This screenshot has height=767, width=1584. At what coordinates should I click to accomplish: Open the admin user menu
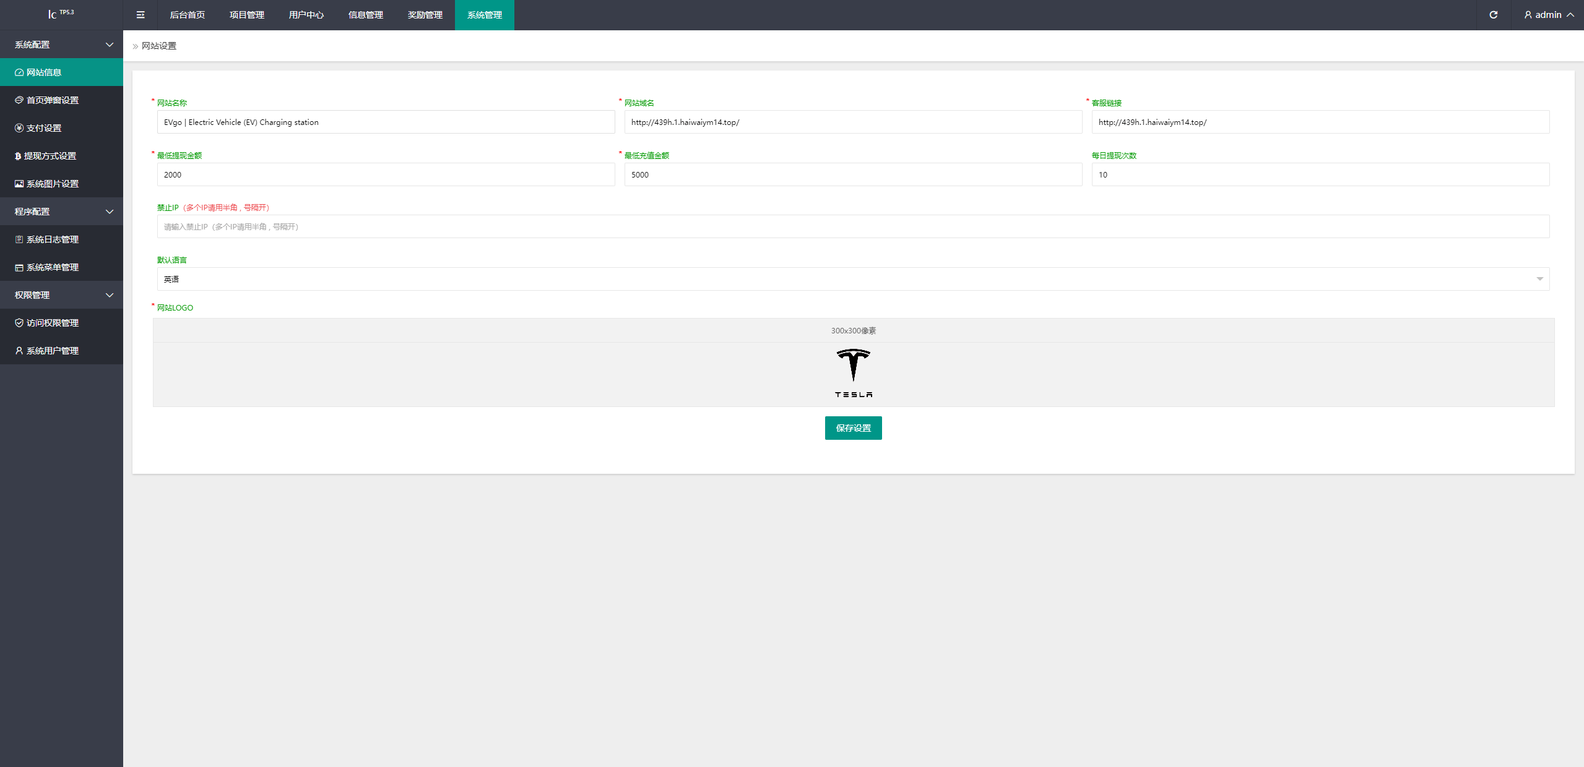click(x=1549, y=15)
